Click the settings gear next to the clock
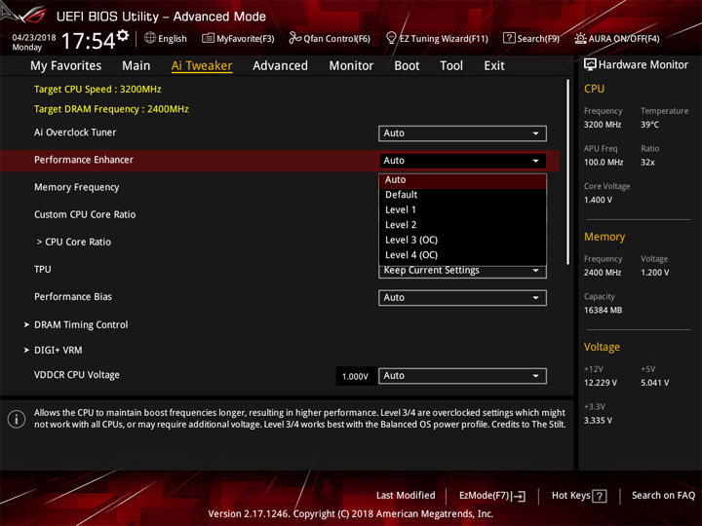The image size is (702, 526). (x=123, y=35)
